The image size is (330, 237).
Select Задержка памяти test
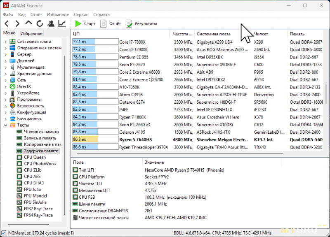41,151
